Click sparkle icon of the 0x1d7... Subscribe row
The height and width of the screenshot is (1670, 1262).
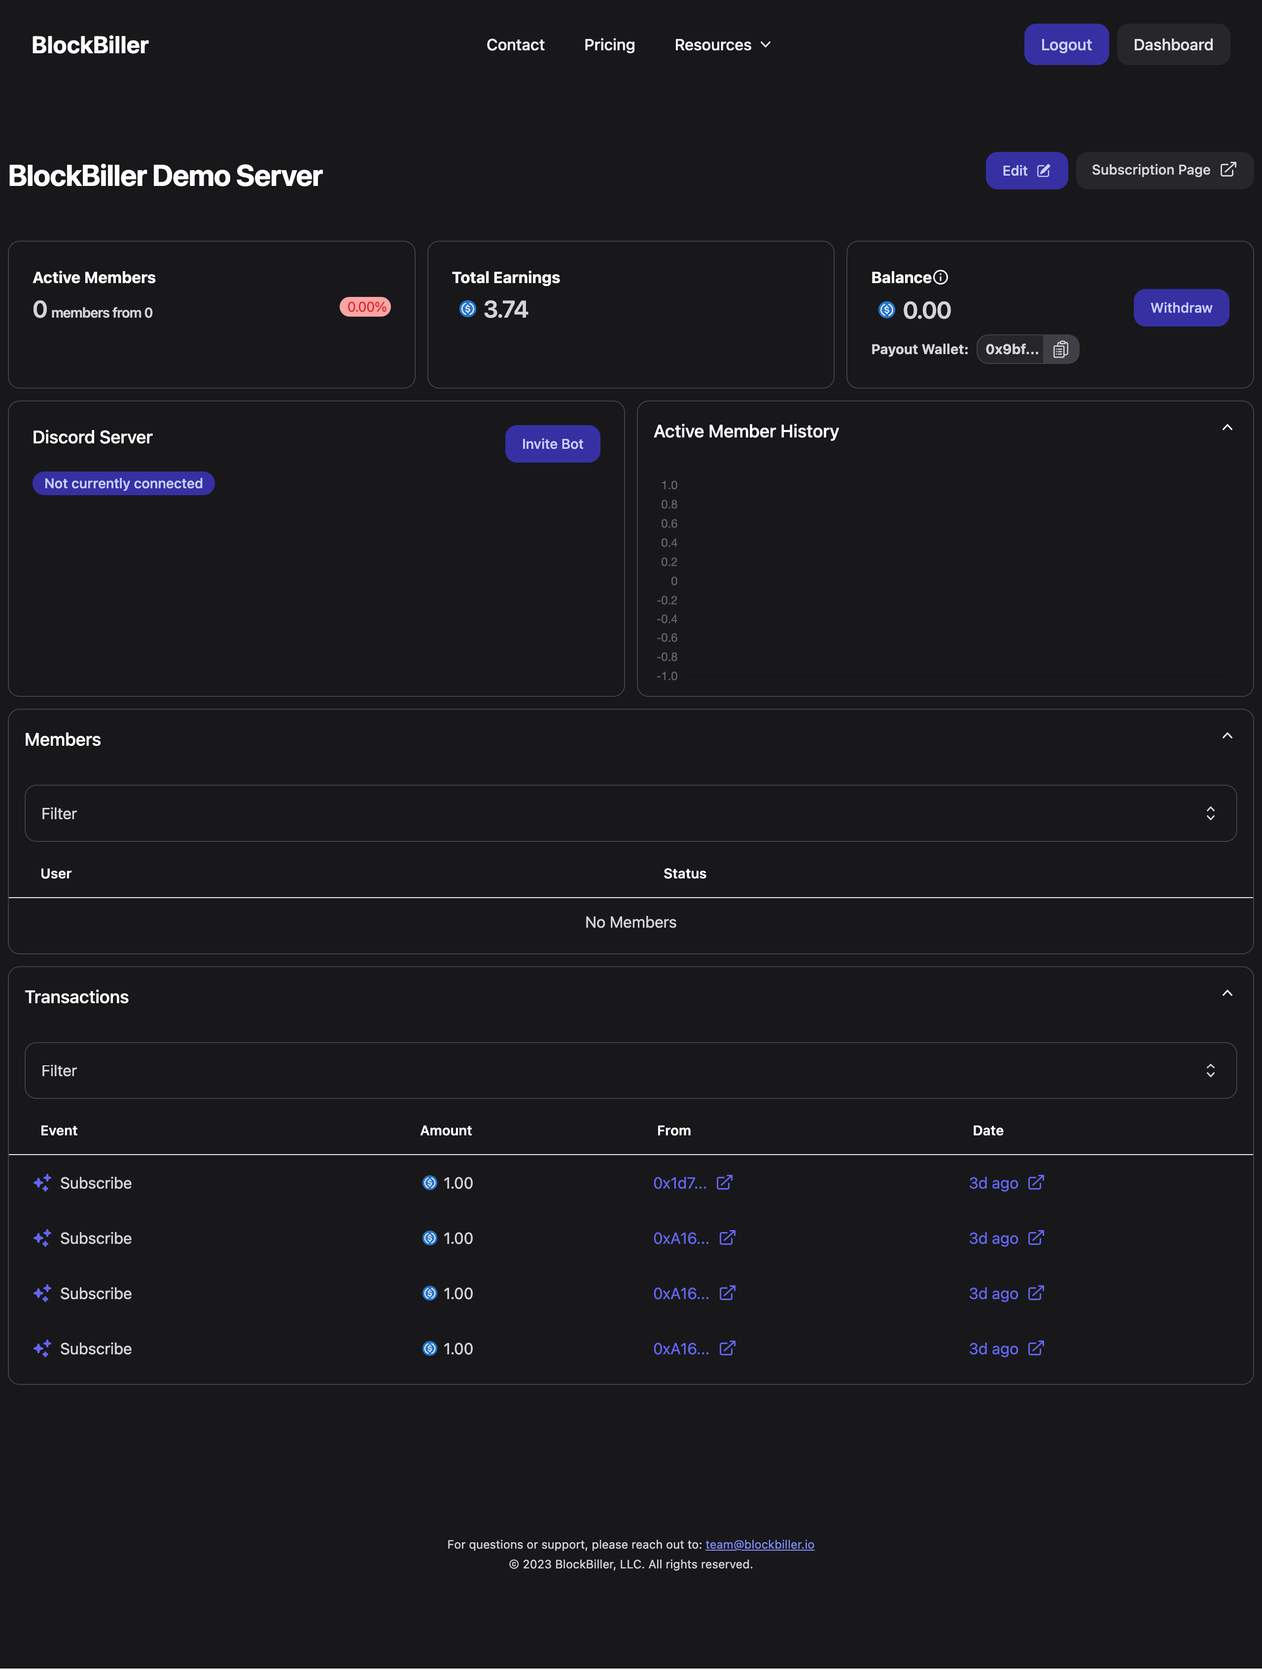(42, 1183)
